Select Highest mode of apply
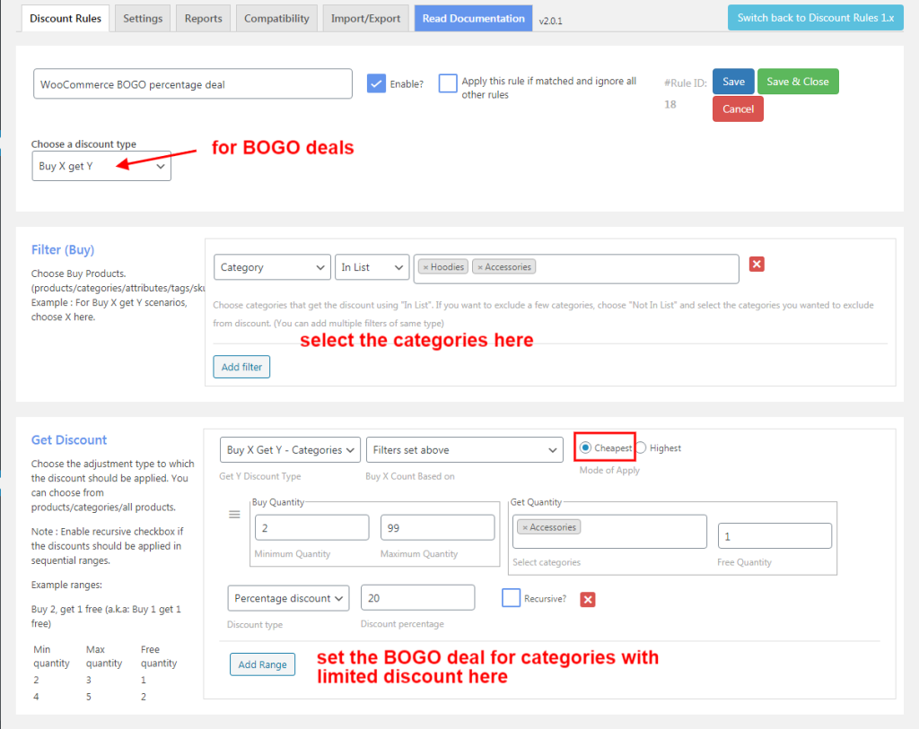 tap(641, 448)
